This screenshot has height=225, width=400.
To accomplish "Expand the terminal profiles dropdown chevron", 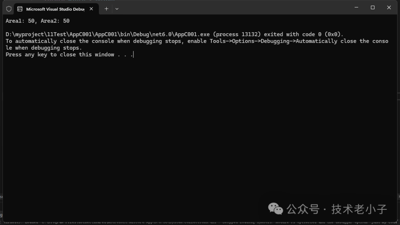I will click(x=117, y=9).
